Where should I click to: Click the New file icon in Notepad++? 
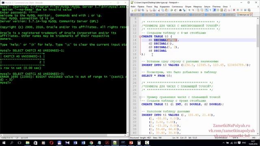[x=132, y=10]
